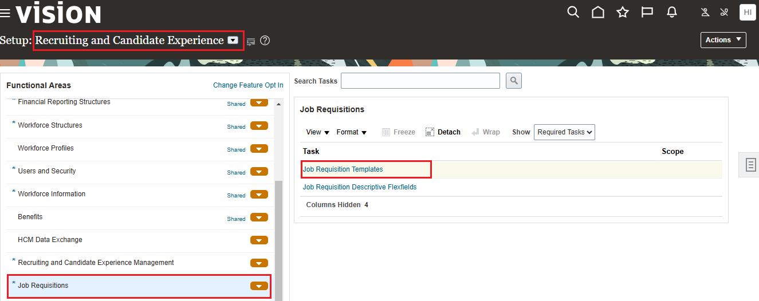Select the Users and Security area

pos(47,171)
